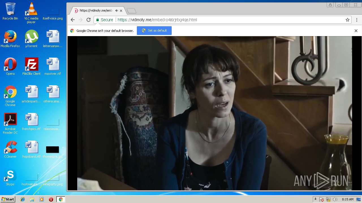Dismiss the default browser infobar
The image size is (362, 203).
click(x=356, y=31)
